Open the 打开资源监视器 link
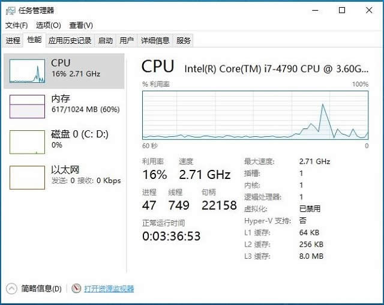384x305 pixels. pos(109,289)
